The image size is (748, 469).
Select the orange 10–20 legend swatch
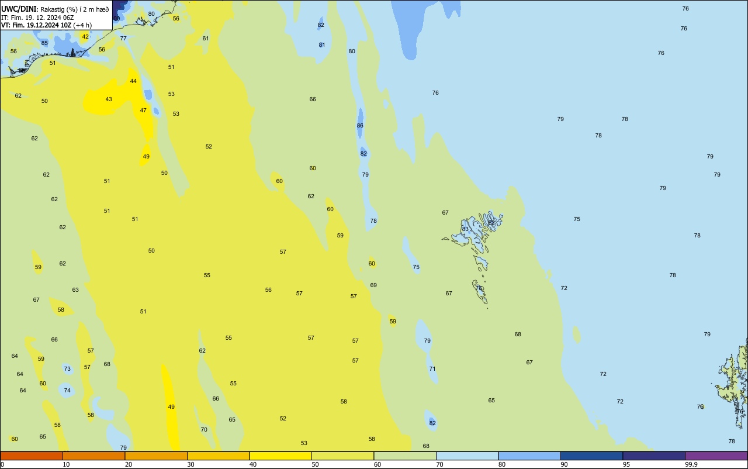click(x=93, y=456)
